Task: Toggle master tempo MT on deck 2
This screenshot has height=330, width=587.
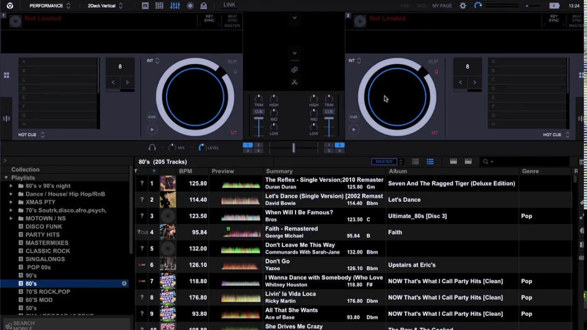Action: tap(434, 133)
